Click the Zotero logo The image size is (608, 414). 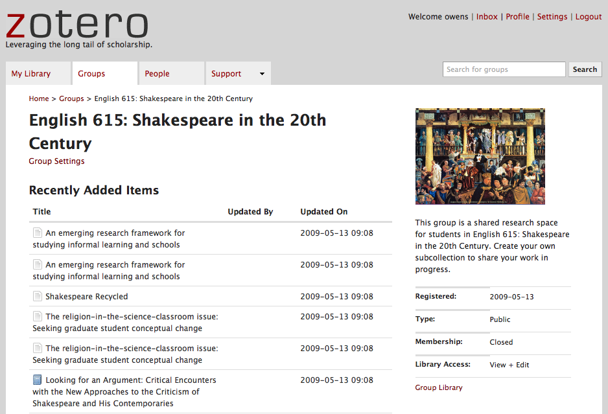(x=77, y=25)
